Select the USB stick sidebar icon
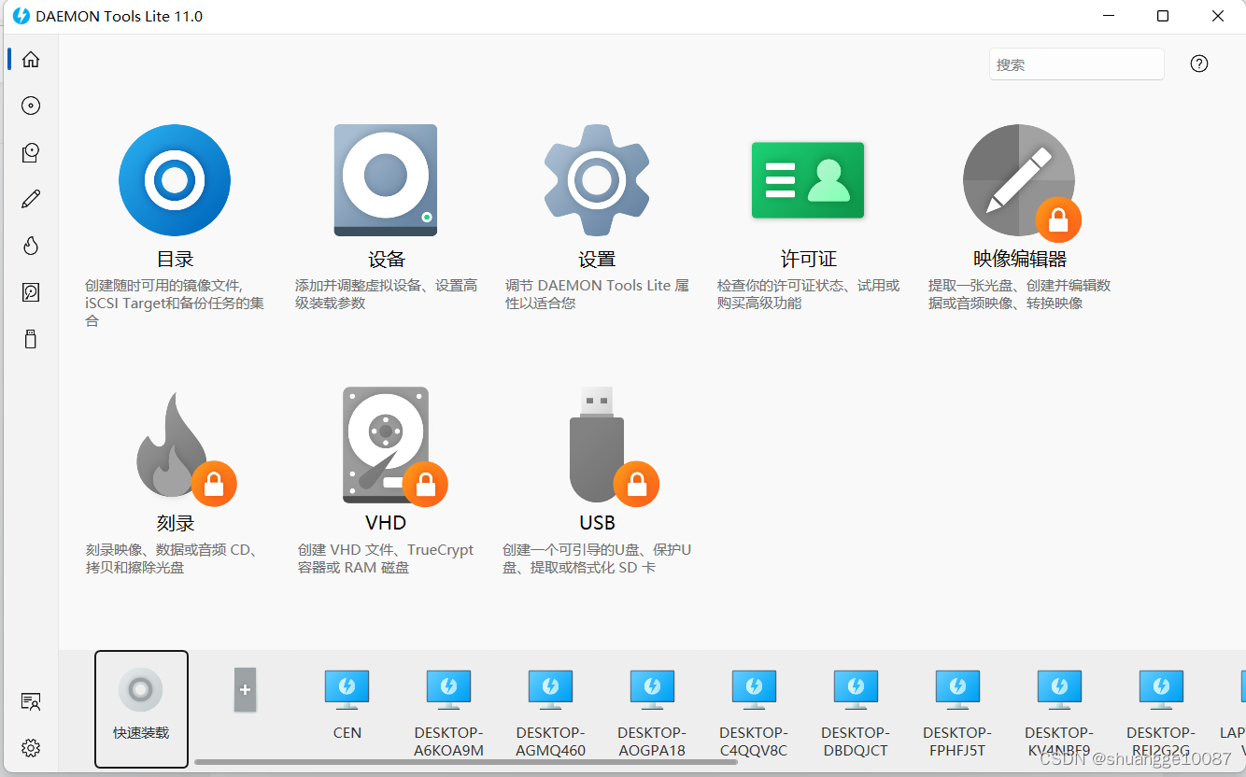The height and width of the screenshot is (777, 1246). click(x=31, y=339)
